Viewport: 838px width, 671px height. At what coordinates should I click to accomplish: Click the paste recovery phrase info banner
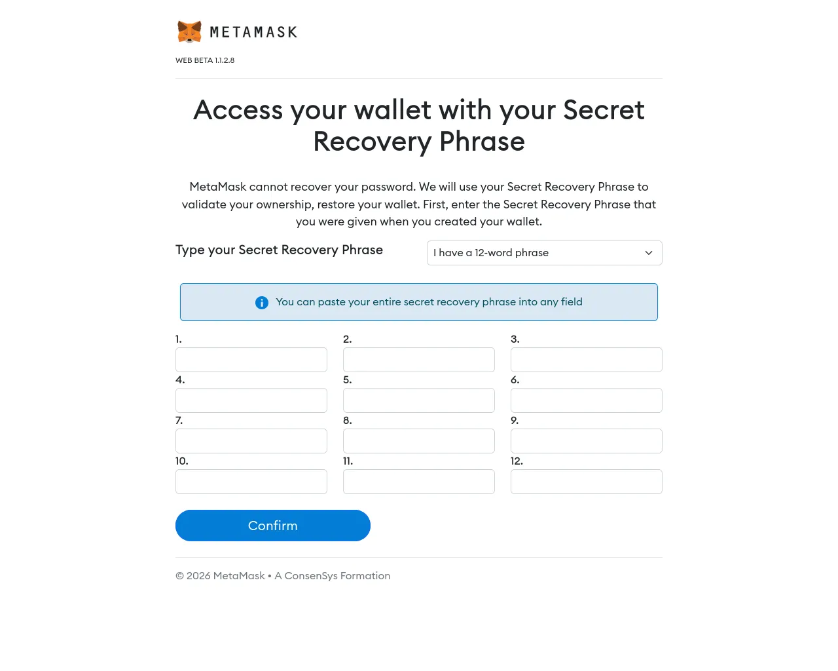tap(419, 302)
